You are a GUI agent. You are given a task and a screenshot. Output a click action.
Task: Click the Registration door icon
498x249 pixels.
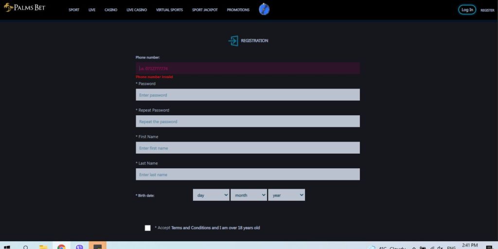[x=233, y=41]
